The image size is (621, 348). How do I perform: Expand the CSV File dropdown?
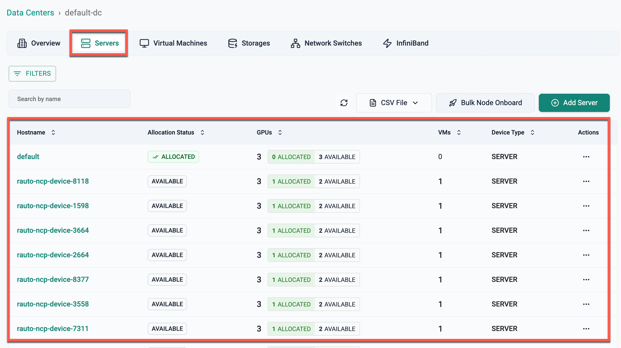point(394,103)
